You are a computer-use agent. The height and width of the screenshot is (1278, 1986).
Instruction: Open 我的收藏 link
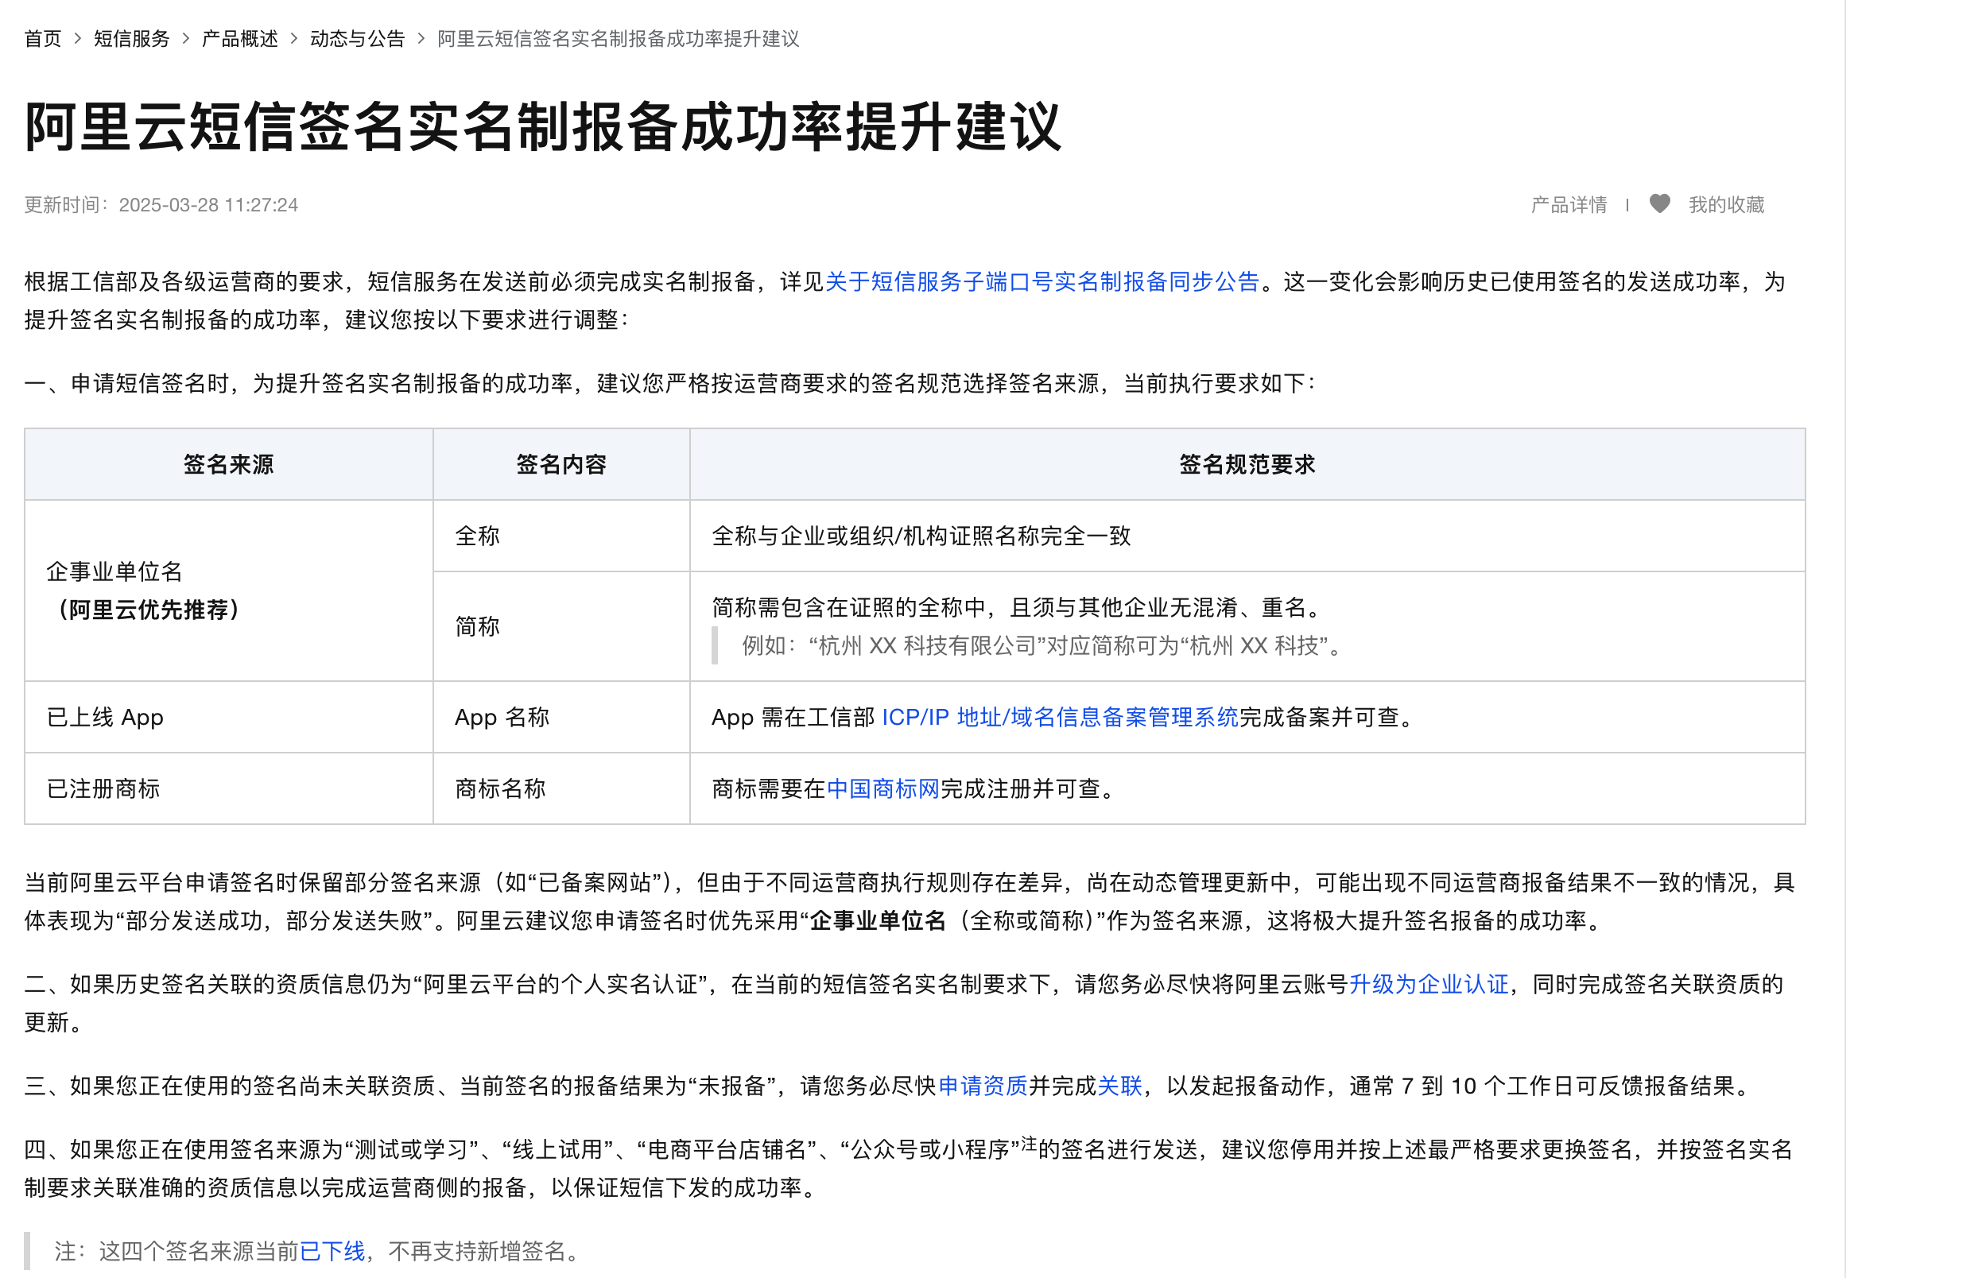coord(1725,205)
